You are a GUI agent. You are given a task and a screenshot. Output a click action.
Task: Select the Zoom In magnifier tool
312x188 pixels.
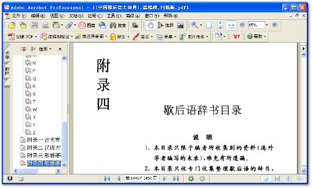click(x=194, y=25)
